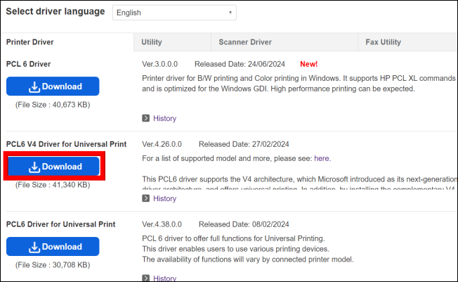Select 'PCL6 V4 Driver for Universal Print' heading
This screenshot has width=458, height=282.
click(x=66, y=144)
